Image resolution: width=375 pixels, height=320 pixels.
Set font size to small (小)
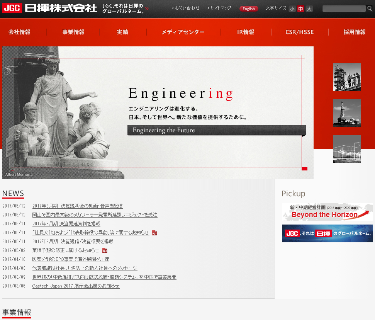pyautogui.click(x=292, y=9)
